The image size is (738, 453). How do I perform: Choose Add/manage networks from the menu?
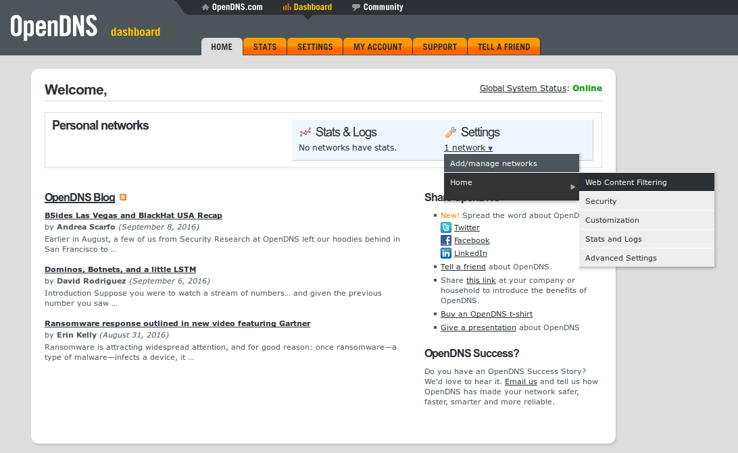pyautogui.click(x=512, y=163)
